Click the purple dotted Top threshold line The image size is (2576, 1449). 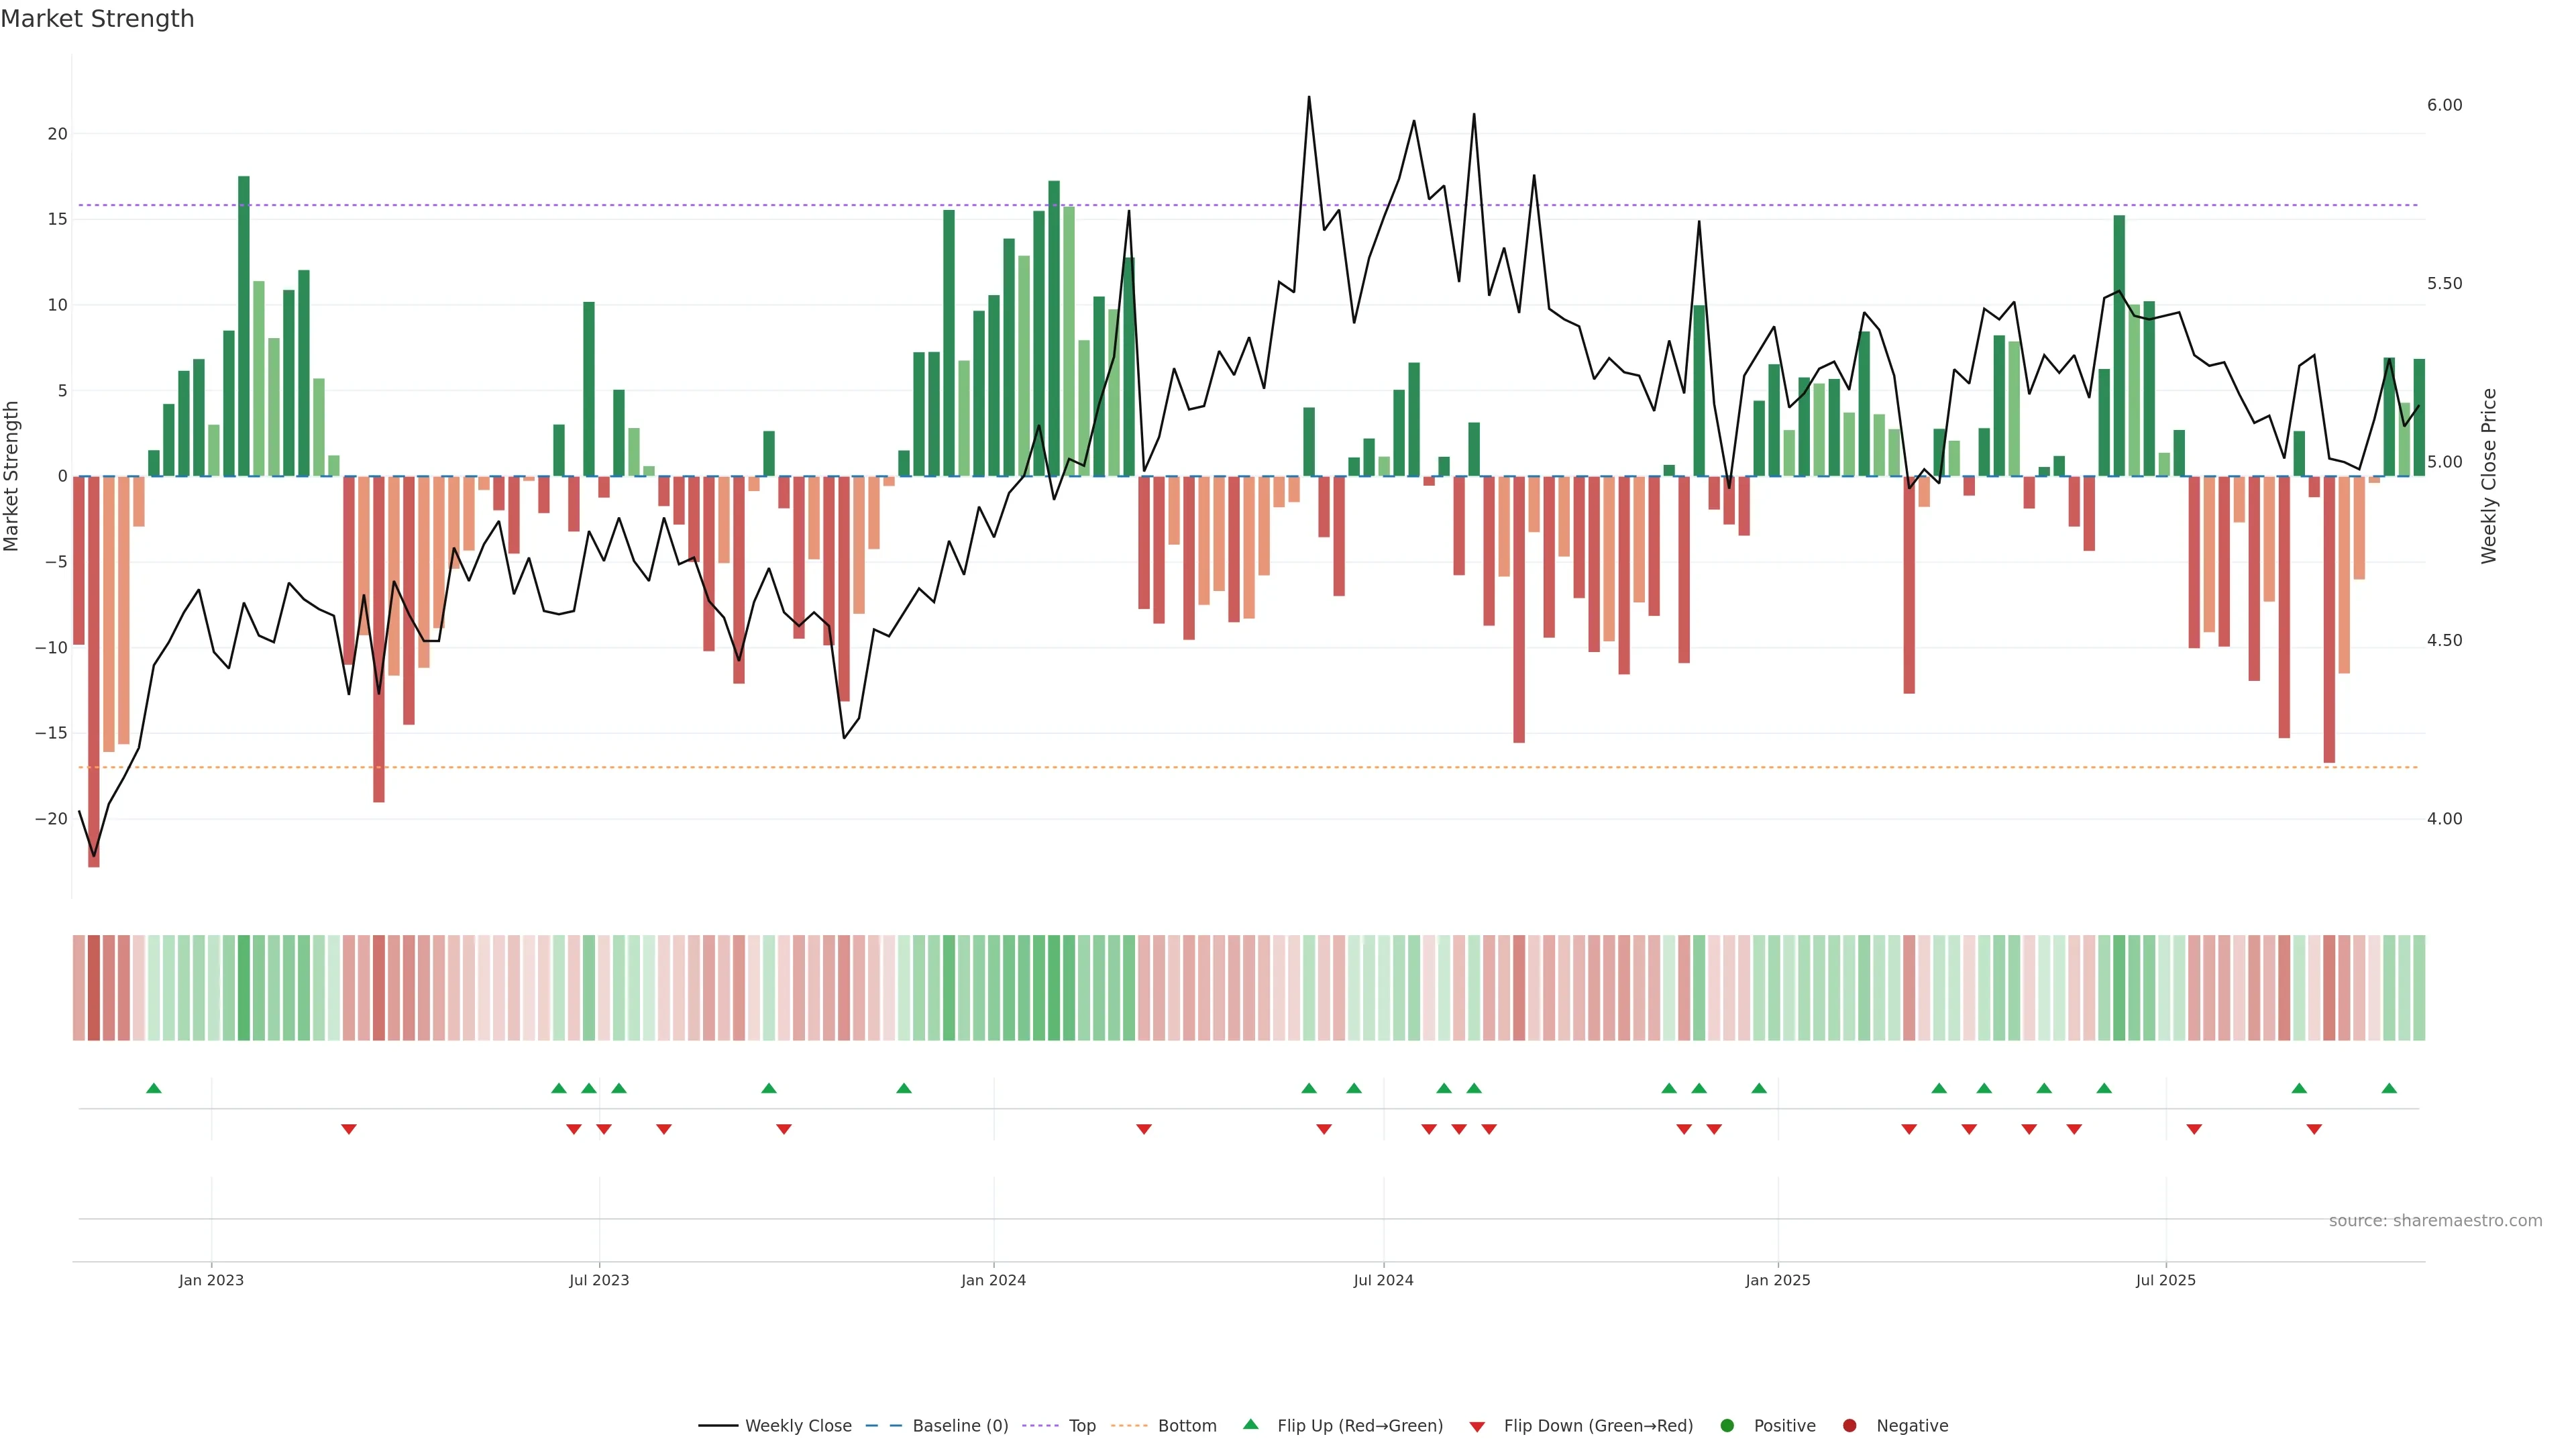tap(700, 205)
